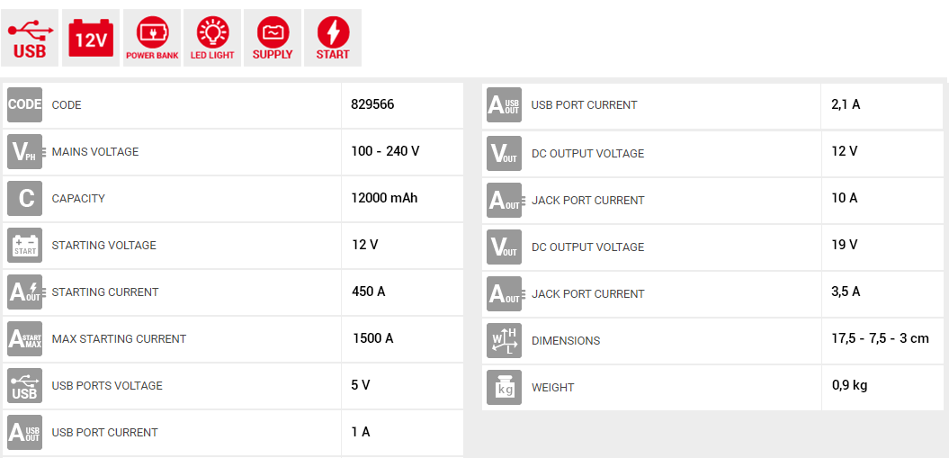Screen dimensions: 949x458
Task: Click the 17,5 - 7,5 - 3 cm value
Action: (x=880, y=338)
